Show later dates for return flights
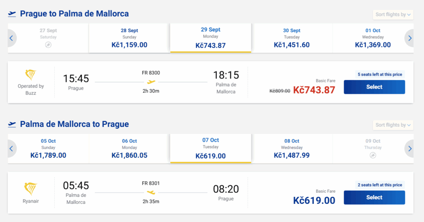424x222 pixels. [x=410, y=148]
